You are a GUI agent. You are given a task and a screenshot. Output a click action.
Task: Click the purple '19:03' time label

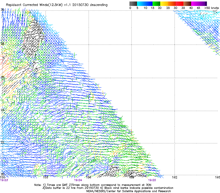(x=4, y=180)
